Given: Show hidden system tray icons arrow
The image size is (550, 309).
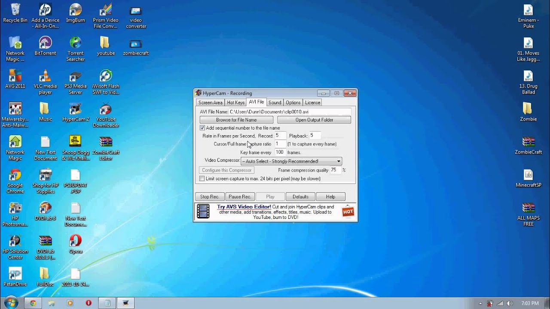Looking at the screenshot, I should (480, 303).
